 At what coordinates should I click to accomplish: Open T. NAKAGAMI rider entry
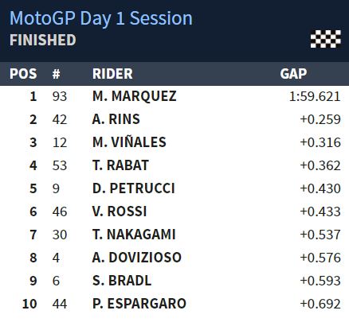(x=134, y=235)
